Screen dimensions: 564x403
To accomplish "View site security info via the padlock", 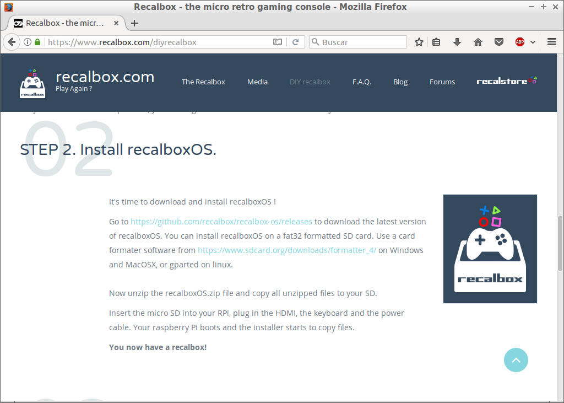I will [x=36, y=42].
